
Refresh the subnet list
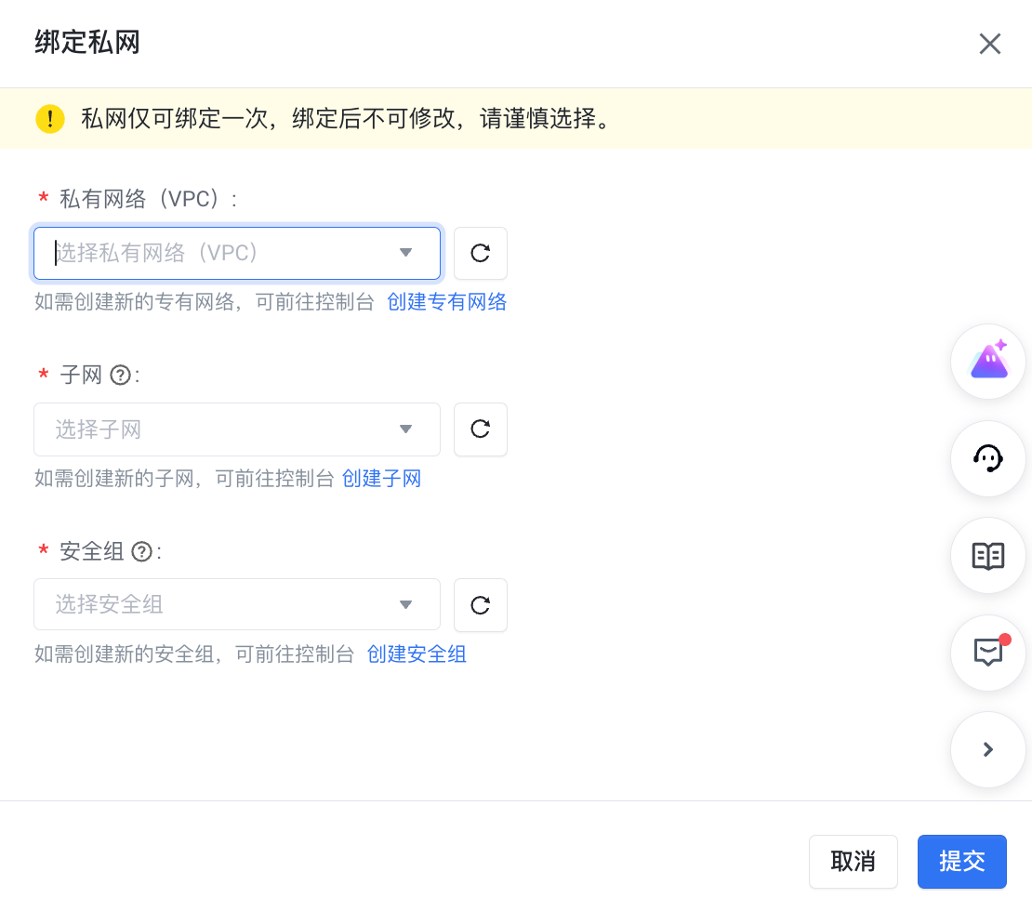click(x=481, y=429)
